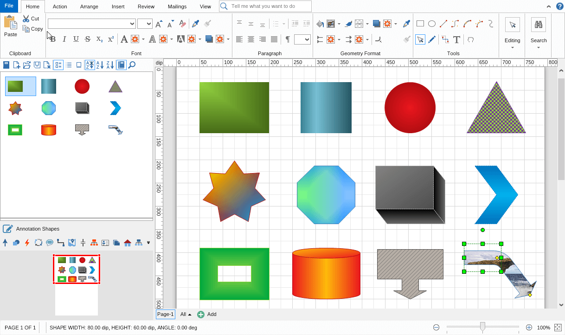Click the open library folder icon
This screenshot has width=565, height=335.
27,65
